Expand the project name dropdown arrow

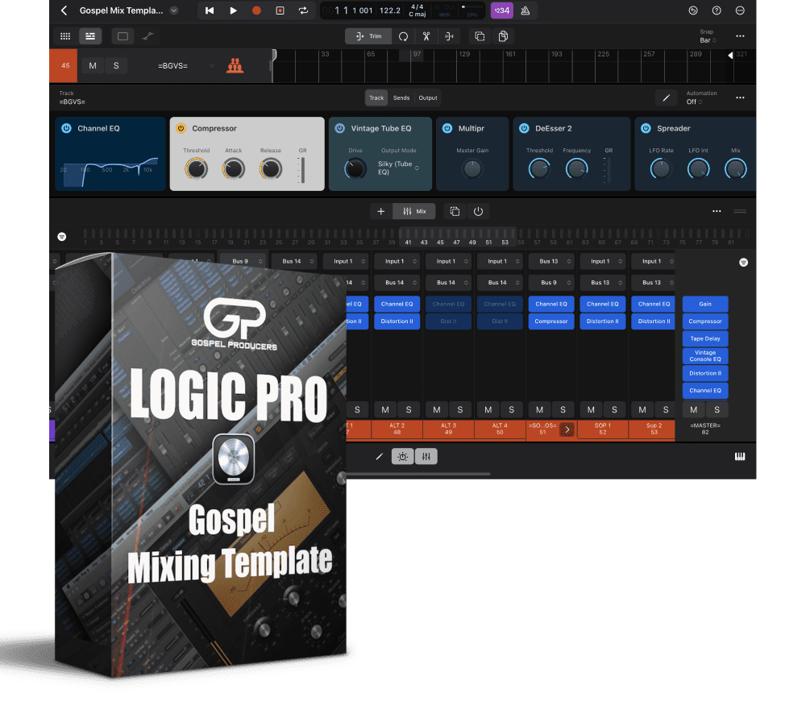coord(174,10)
